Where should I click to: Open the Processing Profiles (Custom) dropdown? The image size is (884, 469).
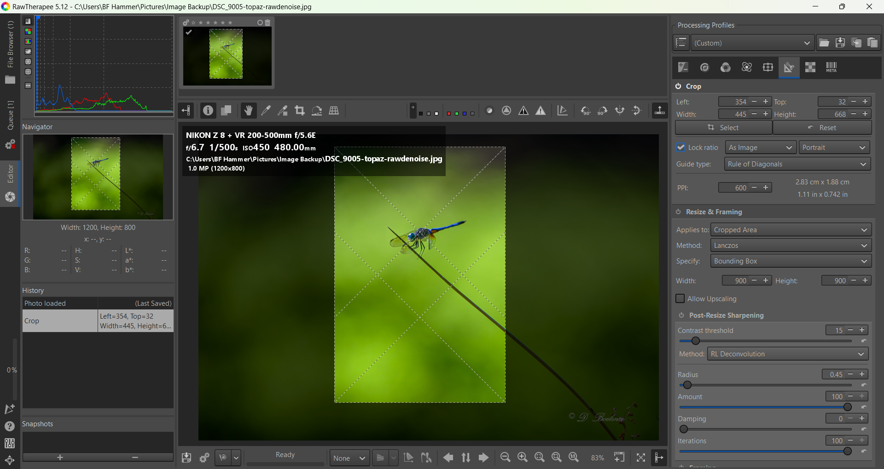(752, 43)
